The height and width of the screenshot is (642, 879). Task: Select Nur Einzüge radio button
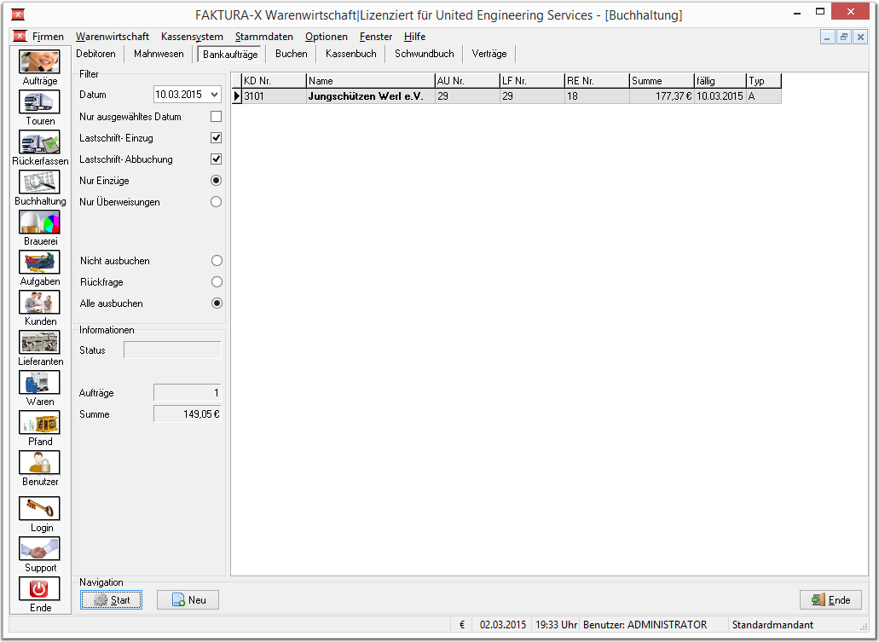pyautogui.click(x=216, y=181)
